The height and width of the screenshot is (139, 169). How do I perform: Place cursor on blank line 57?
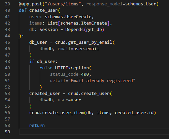click(94, 119)
